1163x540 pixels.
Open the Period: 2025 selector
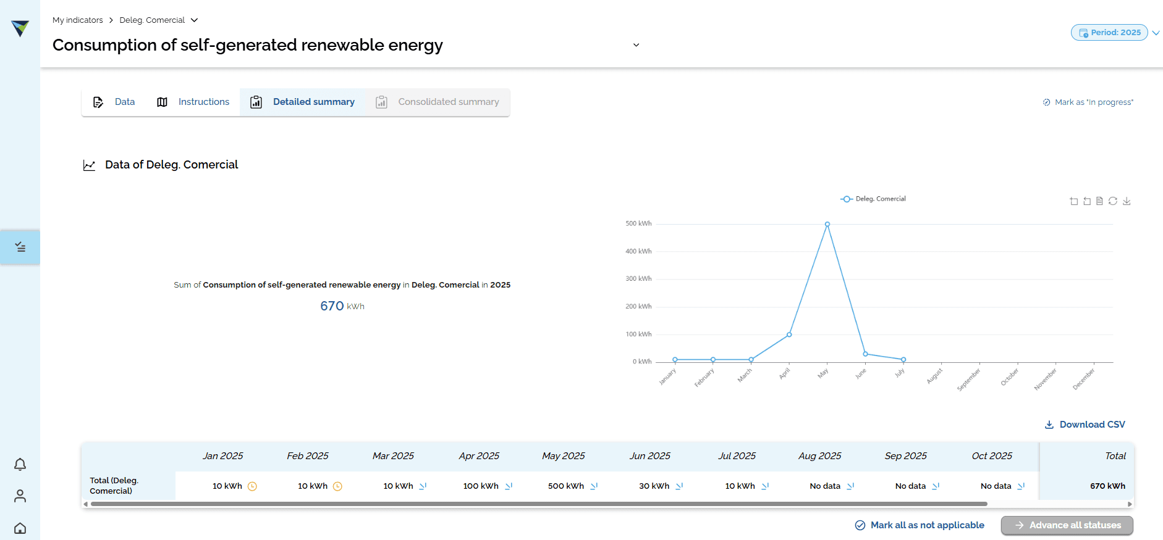[x=1109, y=33]
